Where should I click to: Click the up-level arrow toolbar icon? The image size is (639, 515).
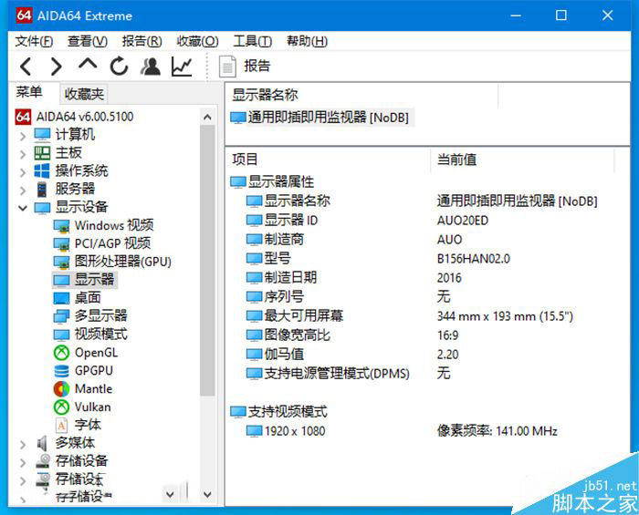tap(88, 65)
